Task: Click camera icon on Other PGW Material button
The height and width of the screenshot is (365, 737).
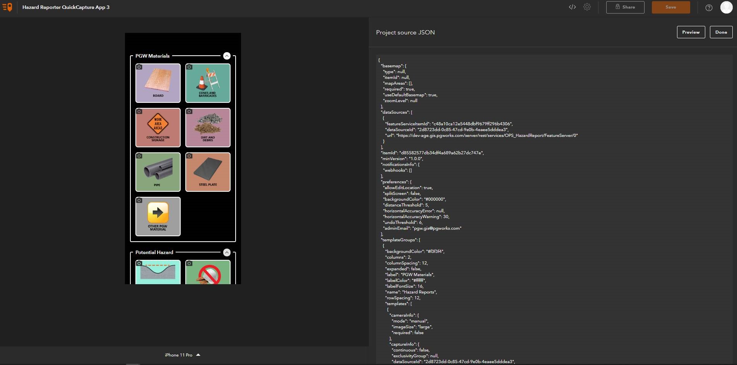Action: 139,201
